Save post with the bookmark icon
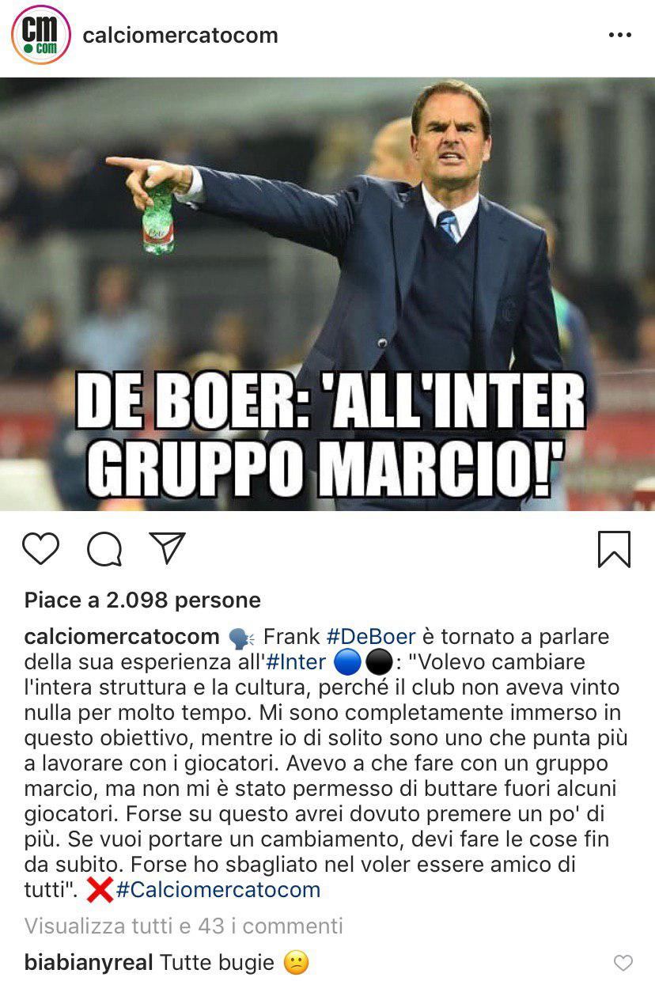The image size is (655, 981). 614,549
